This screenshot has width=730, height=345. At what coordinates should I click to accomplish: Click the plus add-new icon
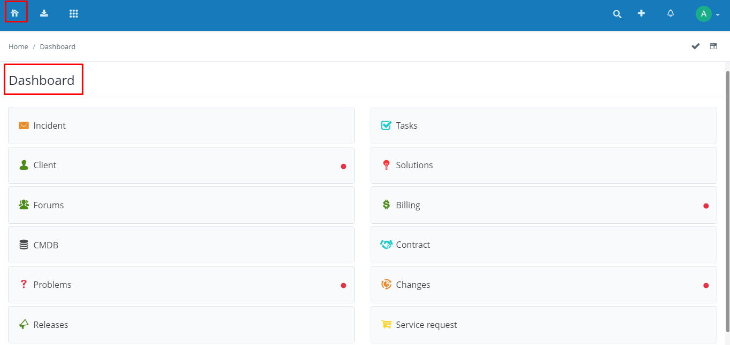641,13
